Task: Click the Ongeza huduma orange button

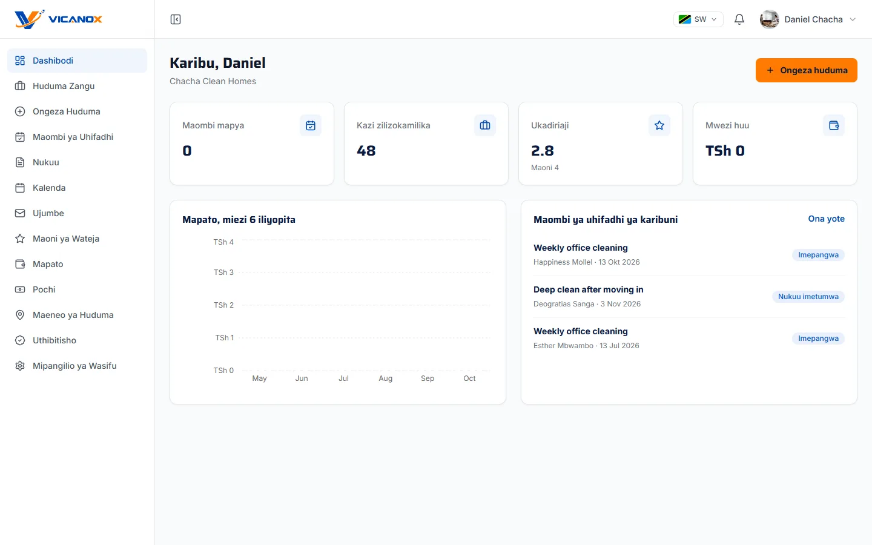Action: pos(807,70)
